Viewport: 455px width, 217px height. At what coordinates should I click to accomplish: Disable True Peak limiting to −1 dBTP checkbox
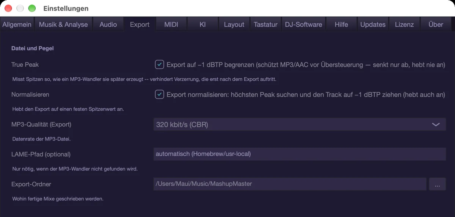click(159, 64)
